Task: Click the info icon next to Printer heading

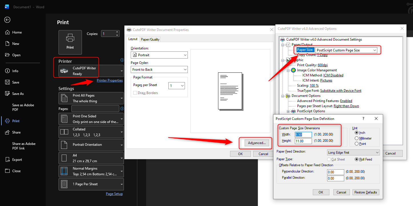Action: pos(122,60)
